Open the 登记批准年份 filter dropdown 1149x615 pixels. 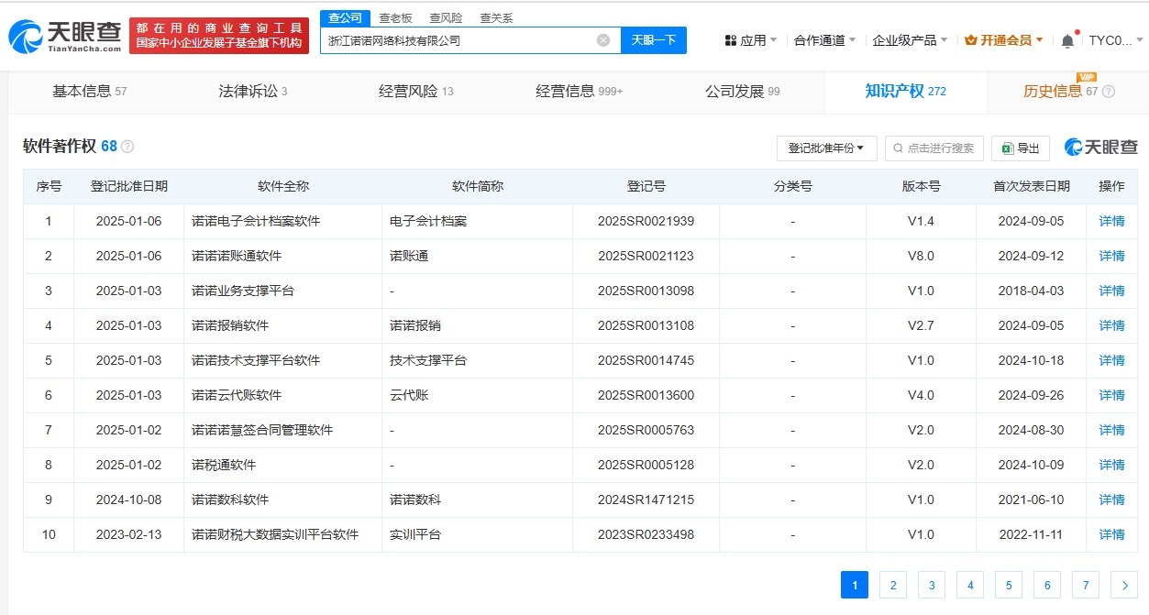click(825, 148)
